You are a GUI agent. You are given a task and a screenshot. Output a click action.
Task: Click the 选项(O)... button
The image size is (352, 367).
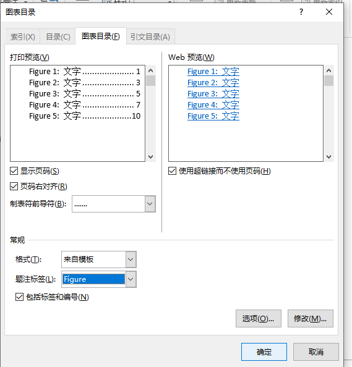[x=258, y=319]
